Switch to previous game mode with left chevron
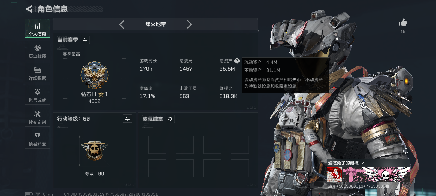This screenshot has width=436, height=196. (x=122, y=24)
